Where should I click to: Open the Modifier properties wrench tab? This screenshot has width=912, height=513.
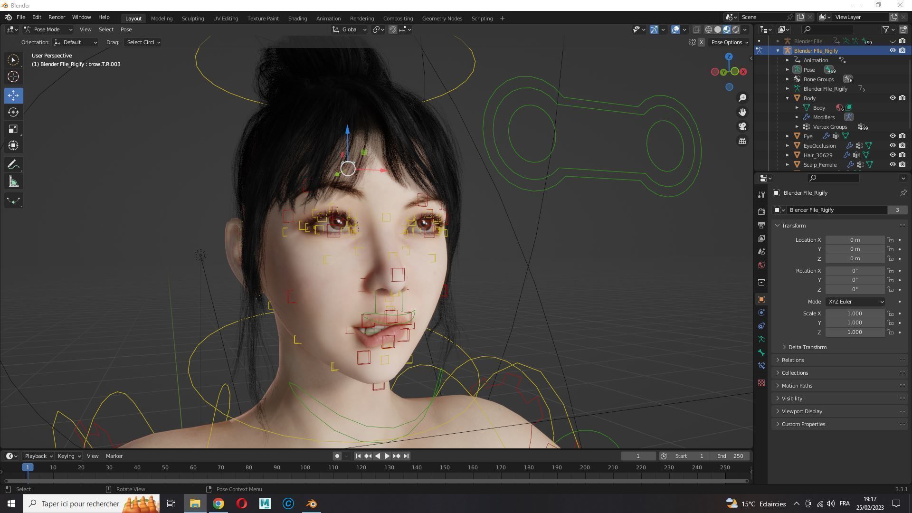761,195
